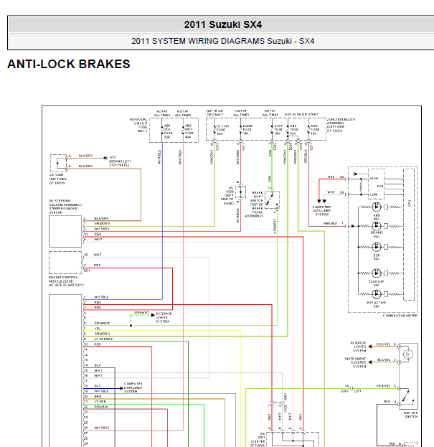
Task: Click arrowhead pointing to EXTERIOR LIGHTS SYSTEM
Action: point(153,315)
